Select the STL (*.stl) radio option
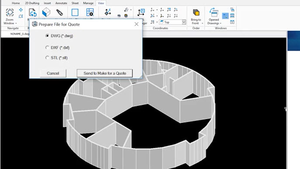The image size is (300, 169). coord(47,57)
